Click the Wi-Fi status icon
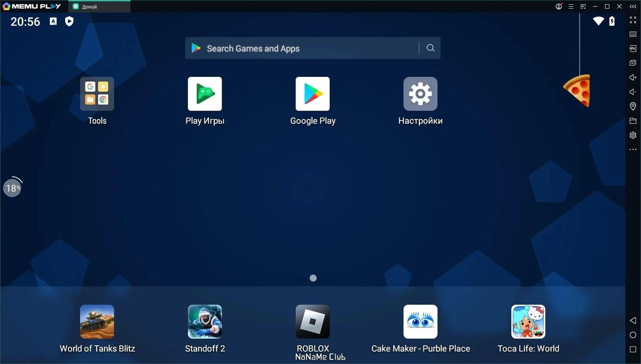 598,21
